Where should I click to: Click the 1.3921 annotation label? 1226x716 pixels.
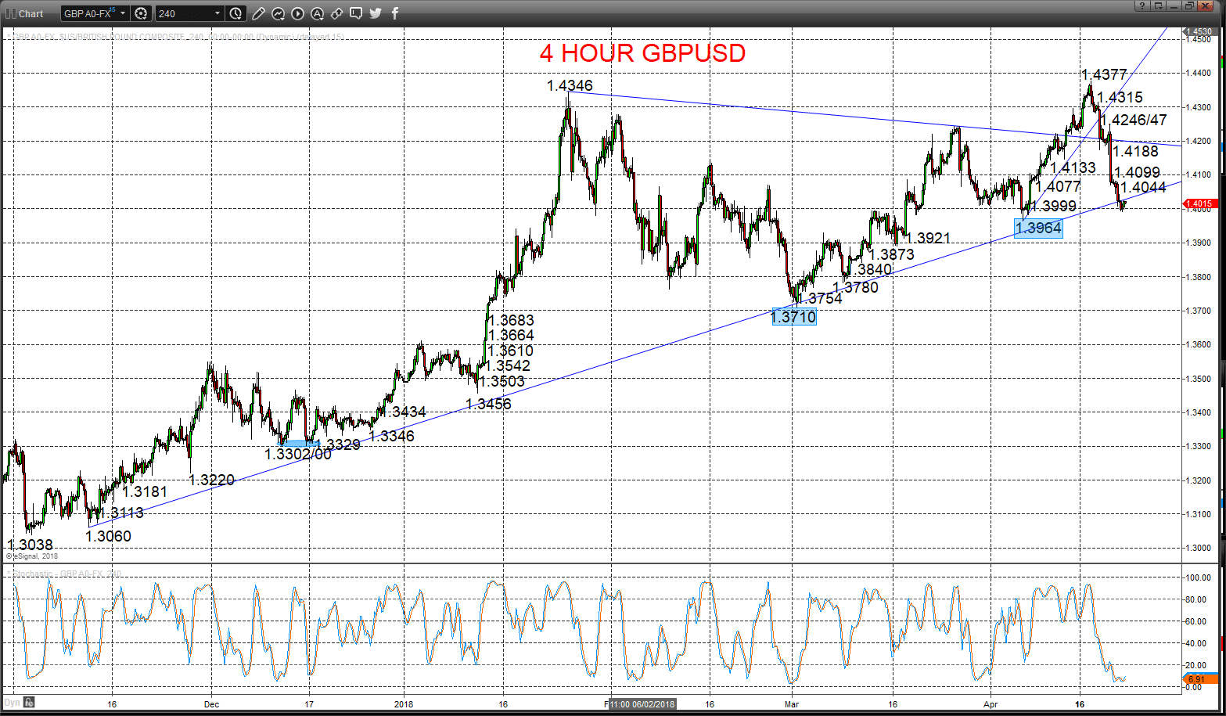[928, 238]
